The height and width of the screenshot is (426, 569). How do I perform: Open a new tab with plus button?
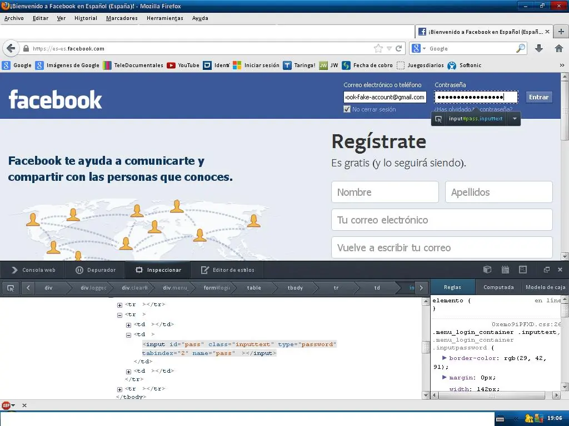click(561, 32)
